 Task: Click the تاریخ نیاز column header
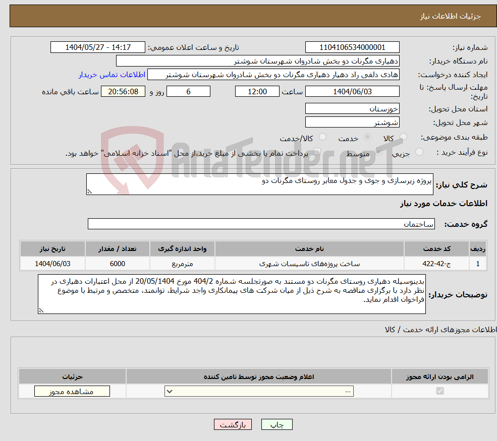tap(52, 249)
